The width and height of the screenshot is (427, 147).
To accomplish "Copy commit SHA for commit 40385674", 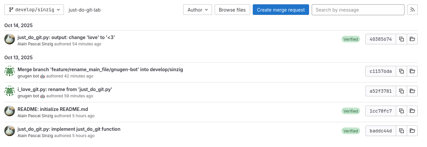I will [401, 39].
